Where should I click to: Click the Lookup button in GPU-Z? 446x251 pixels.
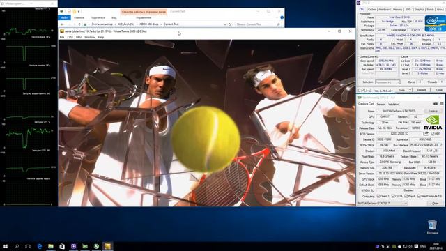point(433,111)
